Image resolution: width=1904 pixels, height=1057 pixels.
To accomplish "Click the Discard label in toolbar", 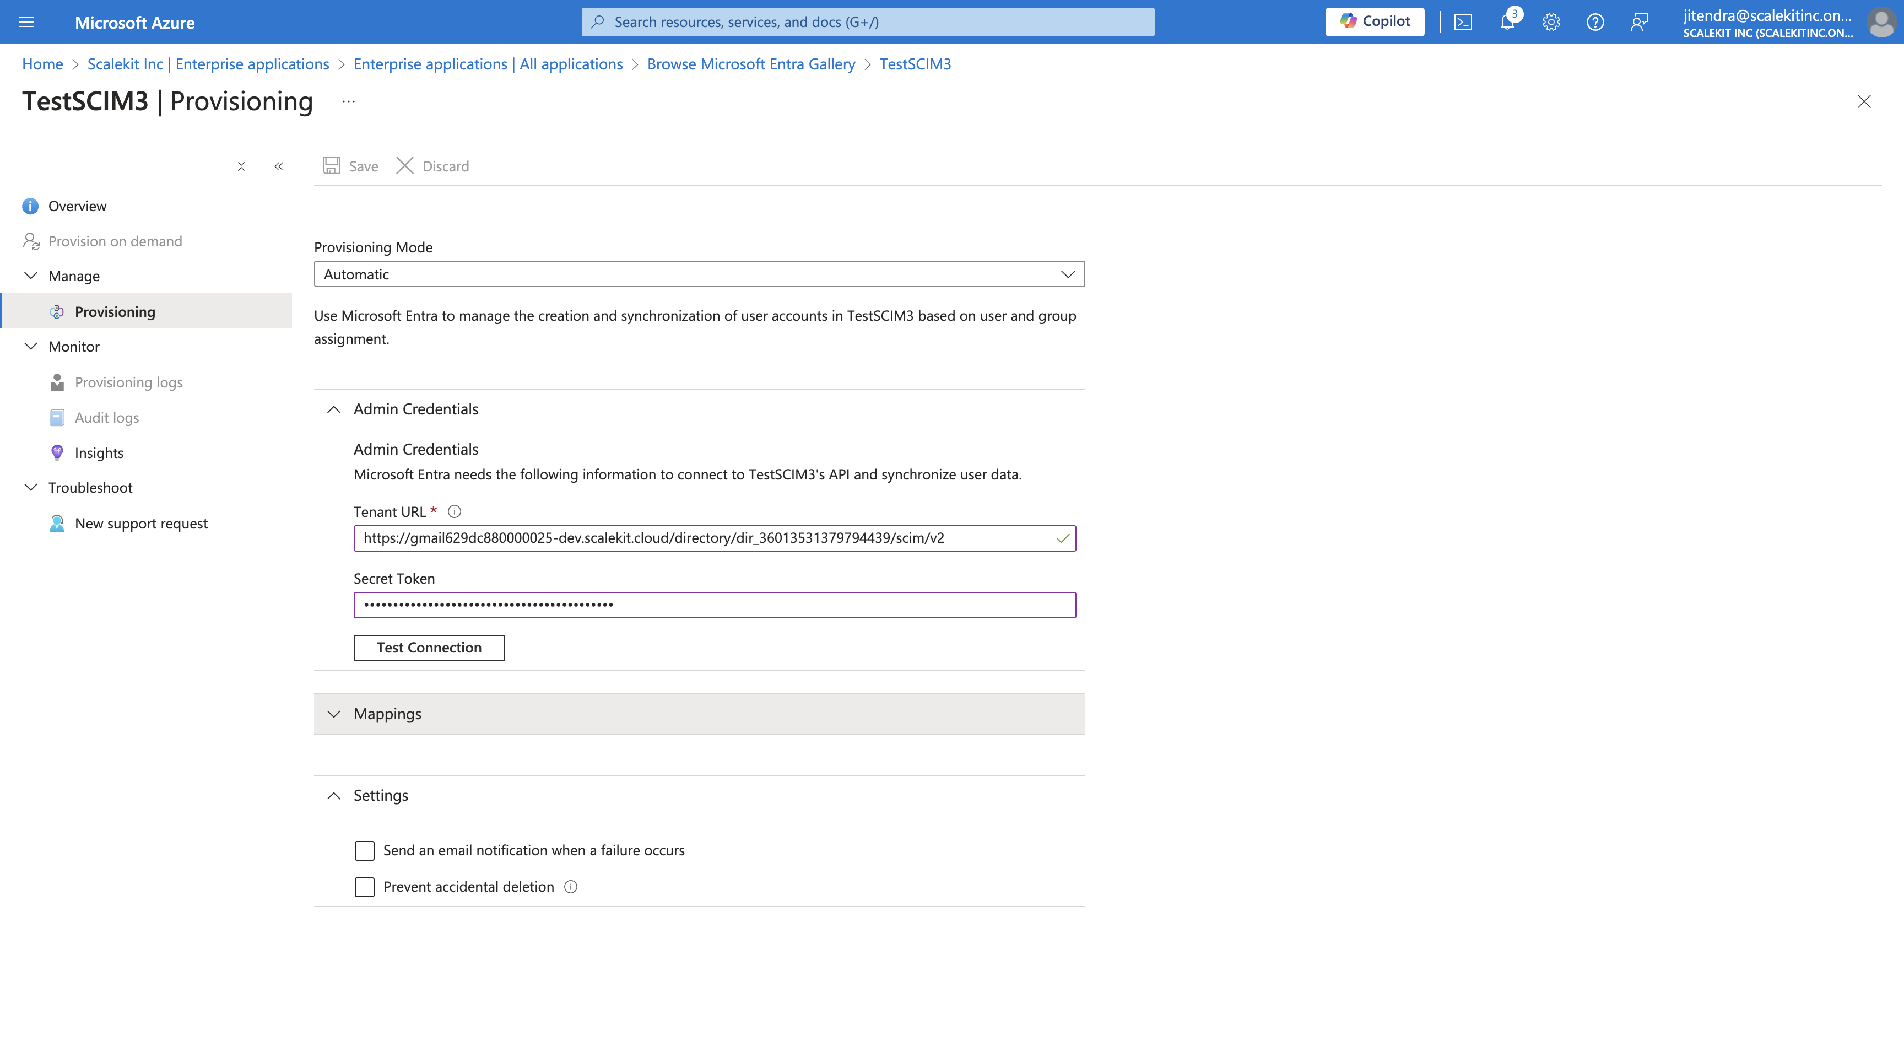I will tap(446, 166).
